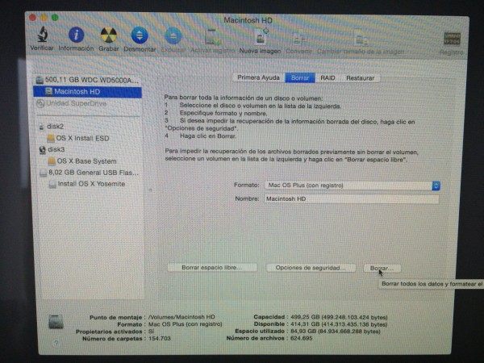Click the Número de archivos 624.695 value

point(301,339)
